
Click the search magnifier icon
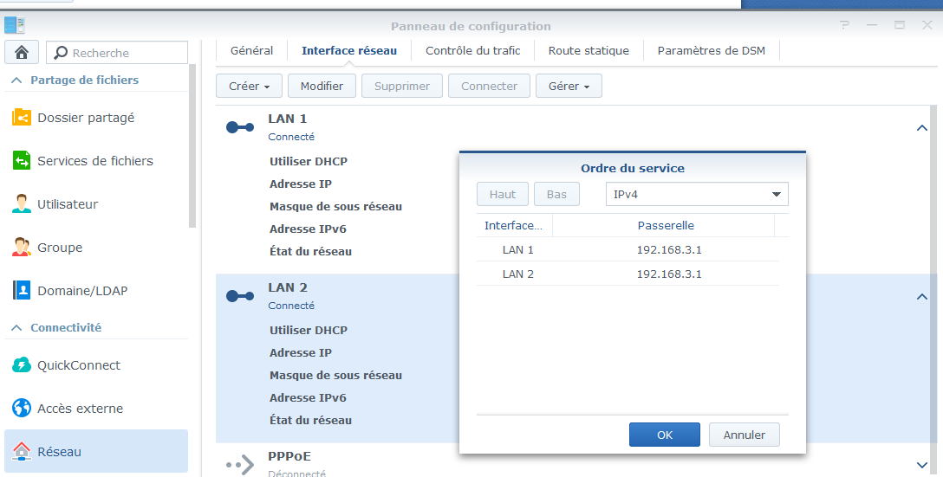click(x=61, y=53)
